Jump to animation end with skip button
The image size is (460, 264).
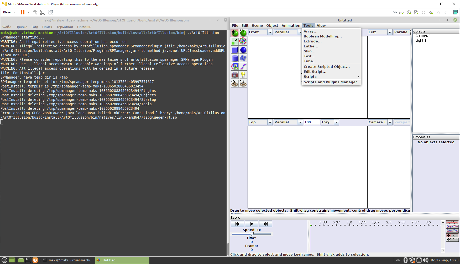tap(266, 224)
